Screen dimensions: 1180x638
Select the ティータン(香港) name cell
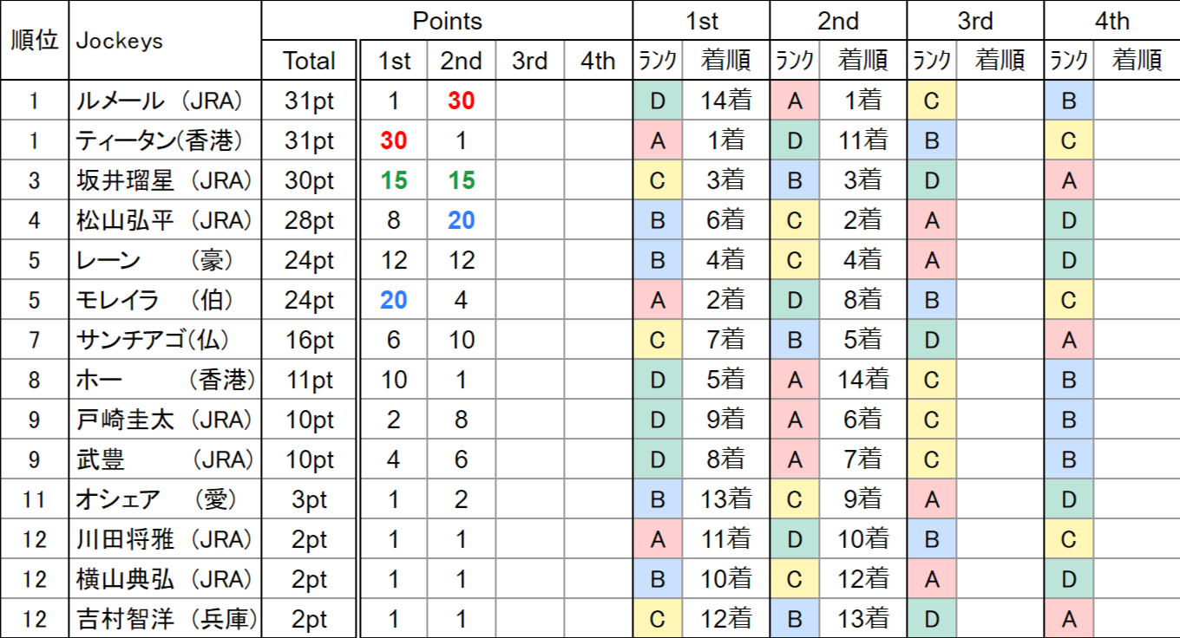tap(164, 140)
